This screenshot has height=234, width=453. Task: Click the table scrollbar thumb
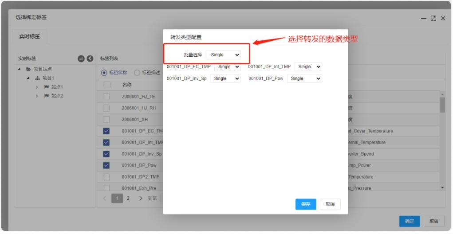[x=442, y=105]
